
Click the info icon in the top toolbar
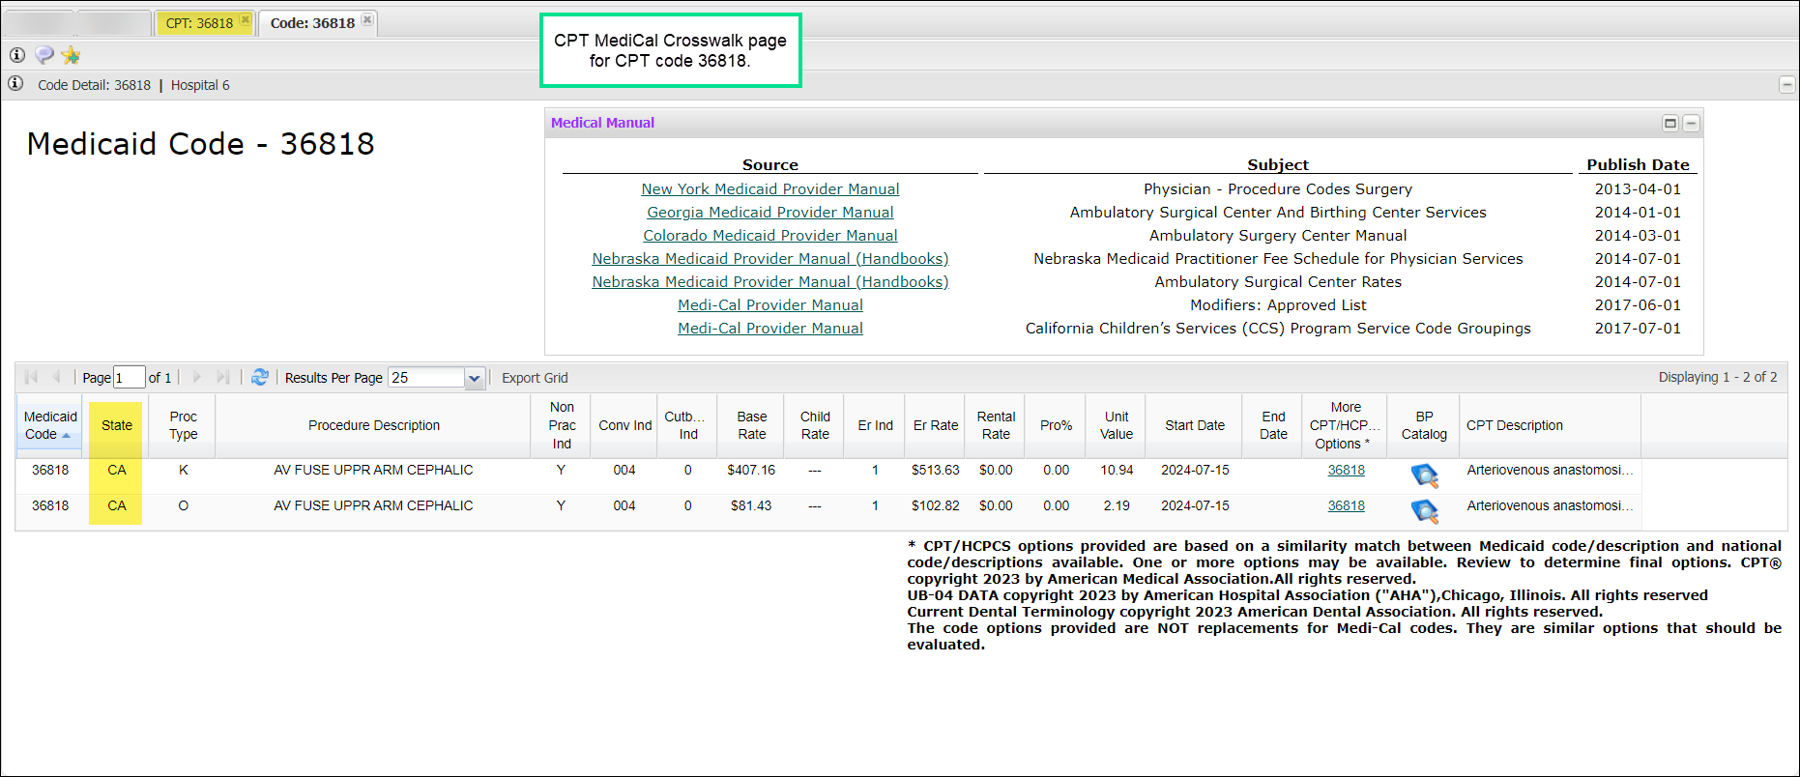tap(16, 55)
